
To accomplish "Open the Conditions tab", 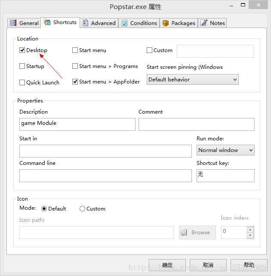I will pyautogui.click(x=139, y=23).
